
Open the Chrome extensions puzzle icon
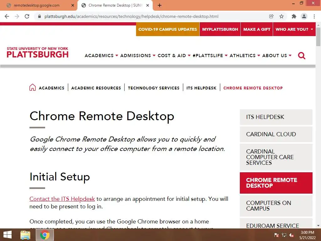(294, 16)
